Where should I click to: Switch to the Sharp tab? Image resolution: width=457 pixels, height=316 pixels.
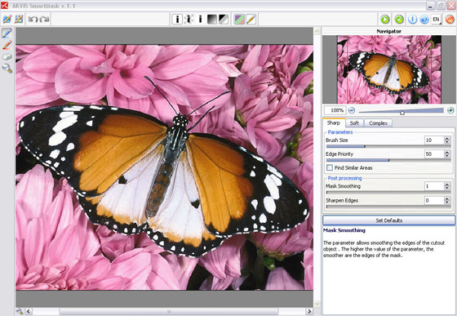pyautogui.click(x=333, y=122)
